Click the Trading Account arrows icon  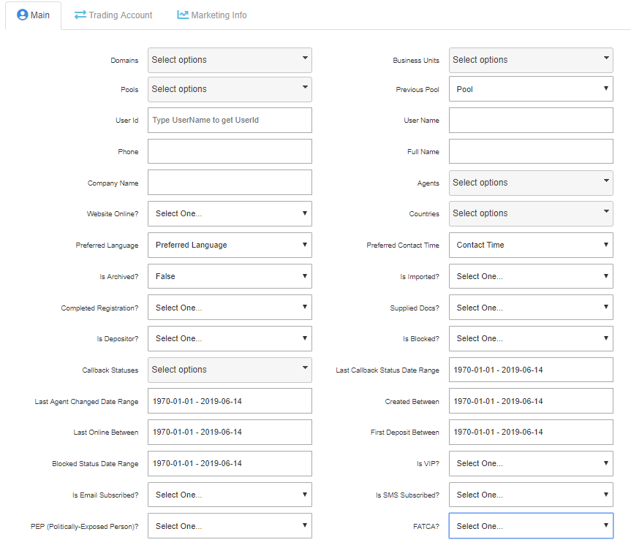point(80,15)
